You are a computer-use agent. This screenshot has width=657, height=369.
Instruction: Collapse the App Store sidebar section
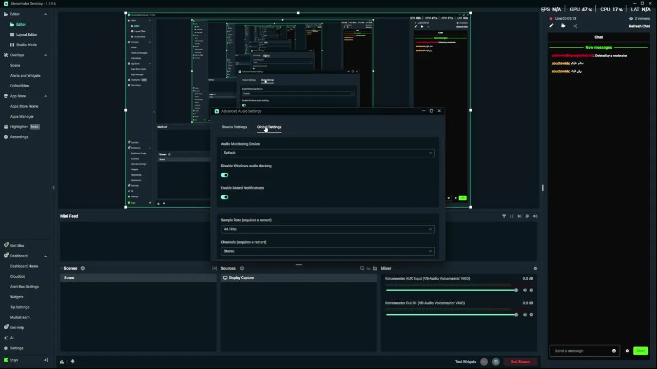pos(45,96)
